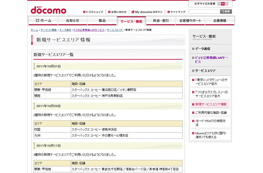Click the 検索 search button
Viewport: 263px width, 173px height.
pos(226,11)
